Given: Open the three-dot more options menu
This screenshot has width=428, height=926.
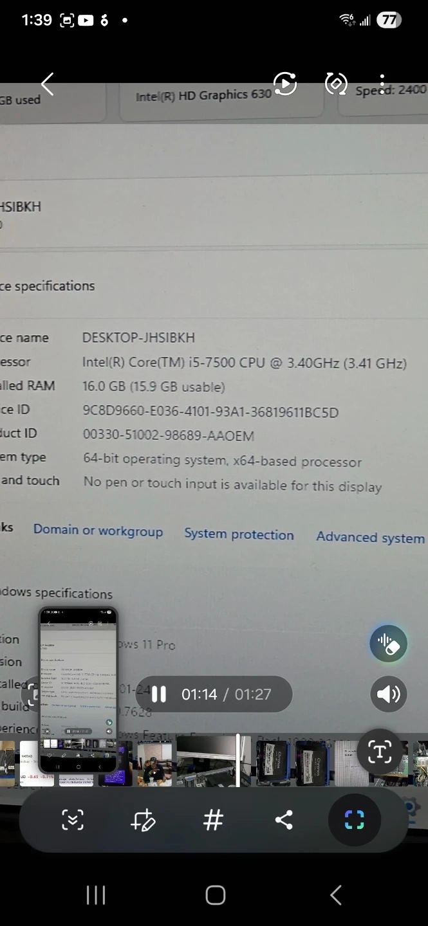Looking at the screenshot, I should pyautogui.click(x=382, y=84).
